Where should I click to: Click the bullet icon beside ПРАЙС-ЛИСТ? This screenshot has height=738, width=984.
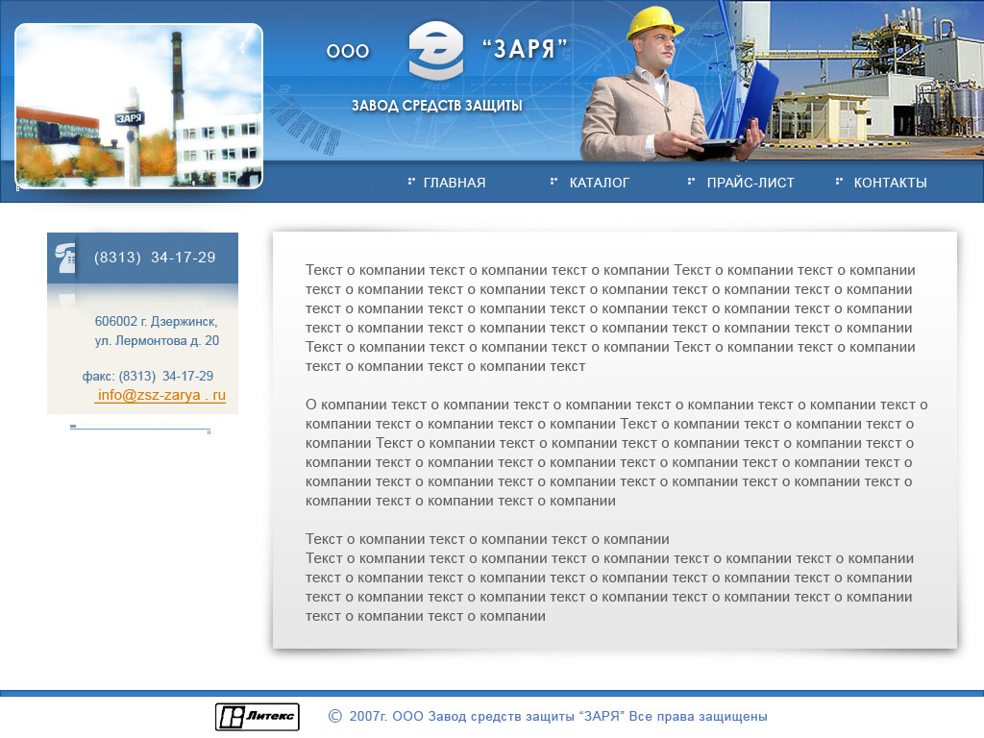pos(691,181)
